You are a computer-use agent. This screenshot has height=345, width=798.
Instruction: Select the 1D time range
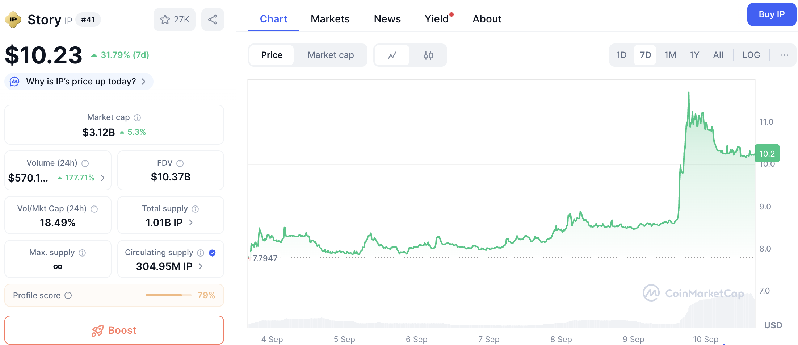click(621, 55)
